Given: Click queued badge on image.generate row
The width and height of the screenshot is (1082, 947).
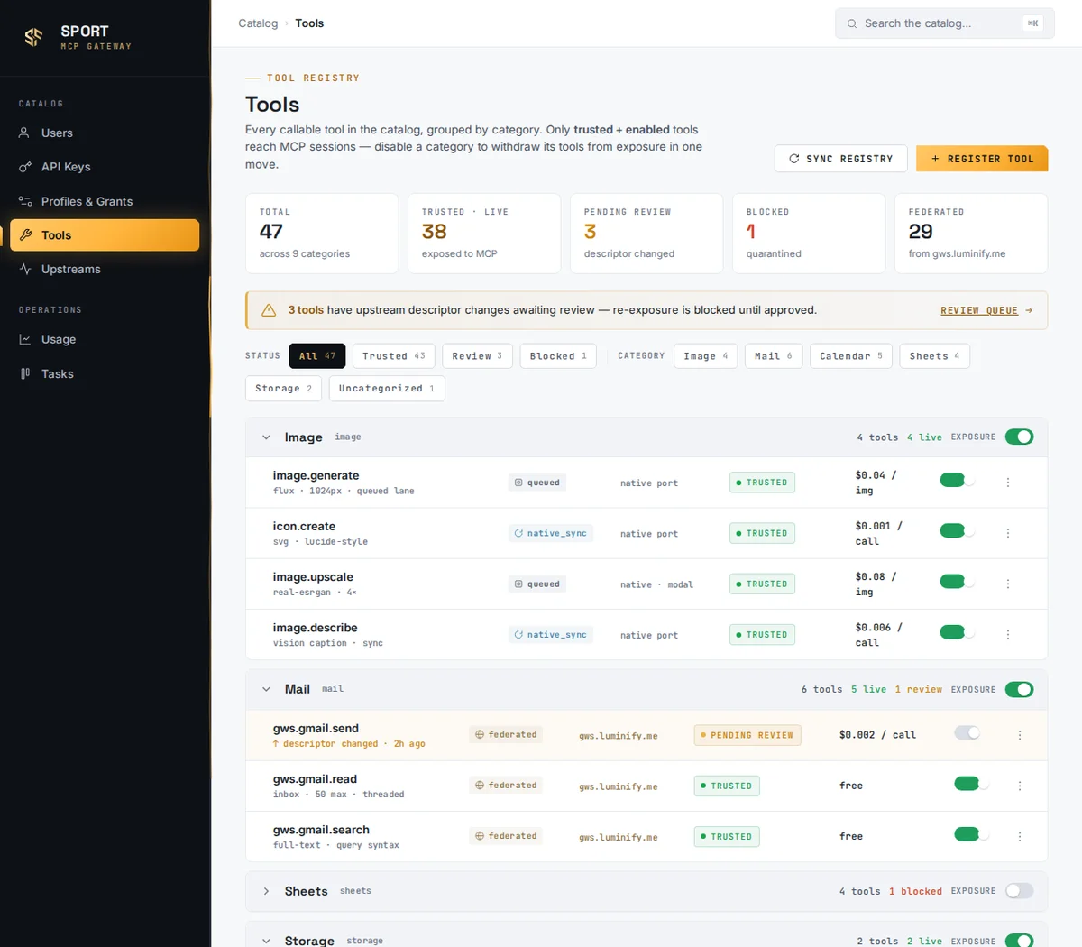Looking at the screenshot, I should (536, 483).
